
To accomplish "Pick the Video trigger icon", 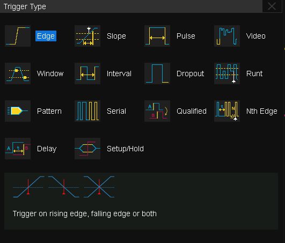I will pyautogui.click(x=227, y=36).
